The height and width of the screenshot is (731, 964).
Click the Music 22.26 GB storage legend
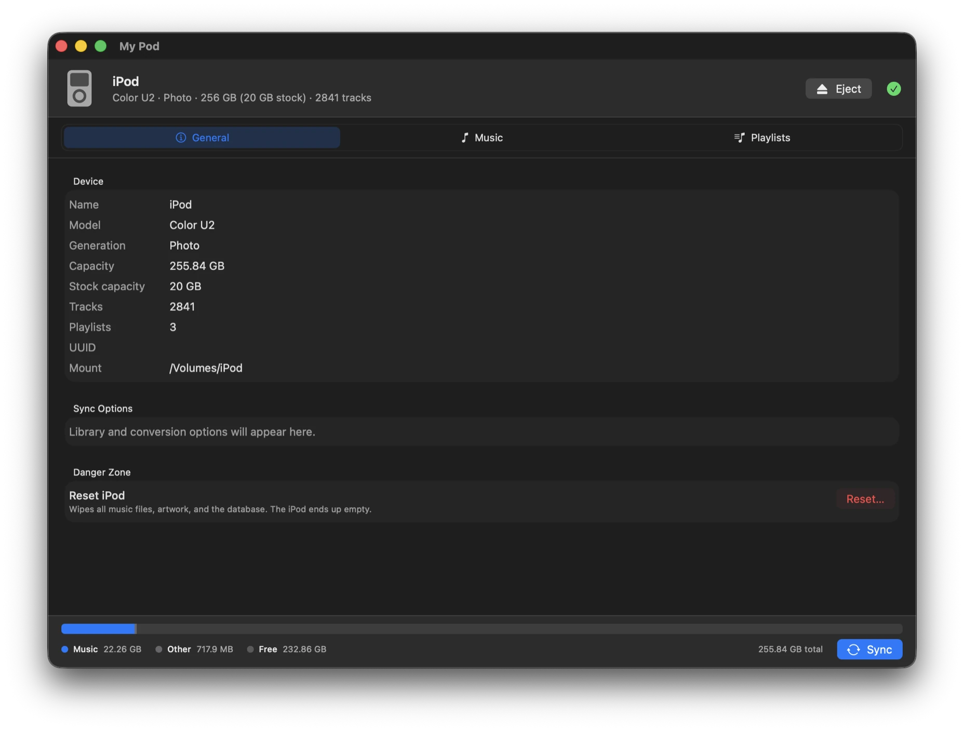coord(101,649)
